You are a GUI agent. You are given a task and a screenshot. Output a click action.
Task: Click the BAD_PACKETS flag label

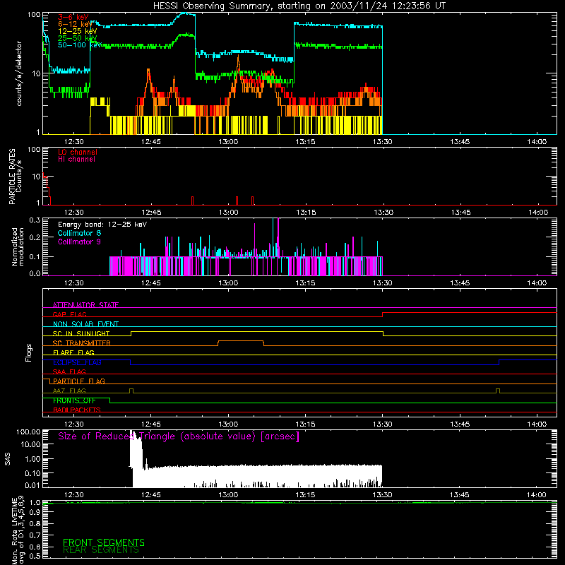pos(77,410)
